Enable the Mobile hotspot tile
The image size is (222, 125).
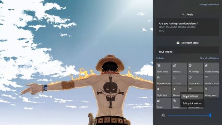point(212,80)
